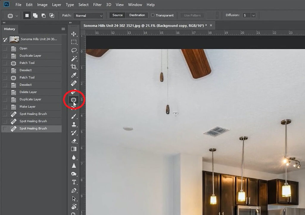This screenshot has height=215, width=305.
Task: Open the Filter menu
Action: point(97,4)
